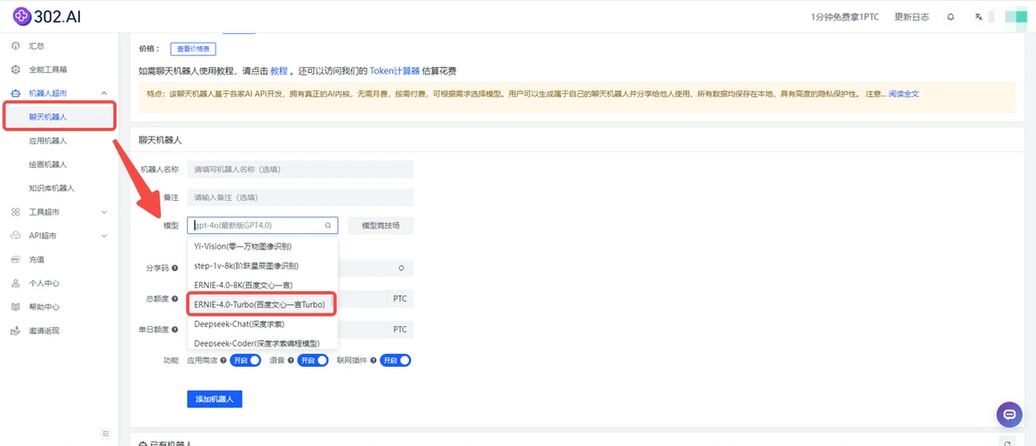Click the 汇总 dashboard icon in sidebar

[16, 45]
